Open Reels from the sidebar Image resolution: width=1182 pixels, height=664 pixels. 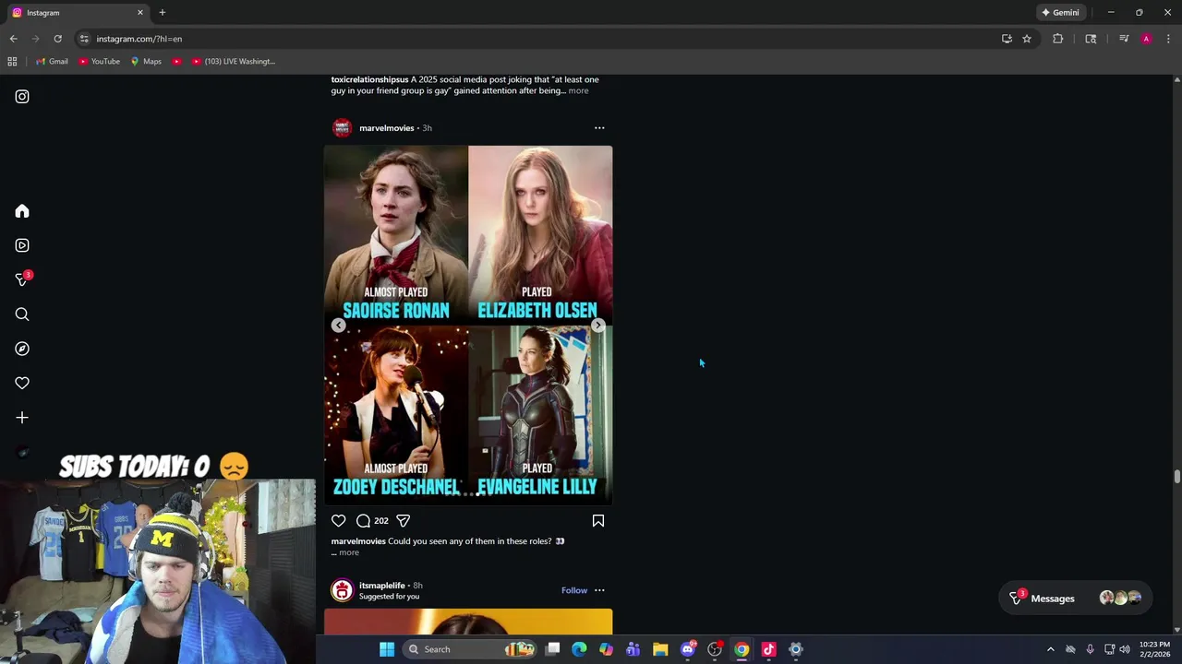coord(22,245)
